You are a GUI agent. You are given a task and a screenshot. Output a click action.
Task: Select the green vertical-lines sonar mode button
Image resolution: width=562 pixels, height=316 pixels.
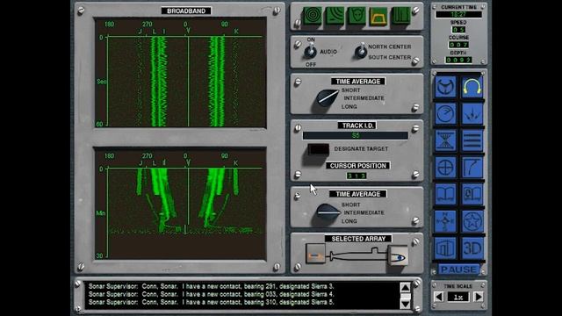400,16
